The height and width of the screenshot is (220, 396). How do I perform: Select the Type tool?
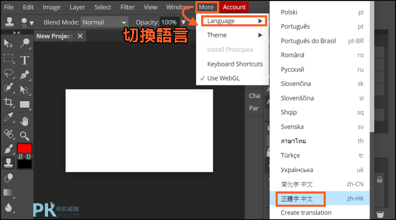[x=24, y=60]
